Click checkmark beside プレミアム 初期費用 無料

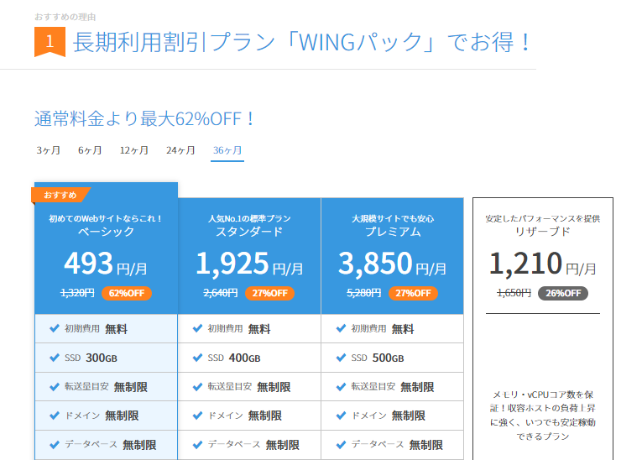[x=341, y=328]
